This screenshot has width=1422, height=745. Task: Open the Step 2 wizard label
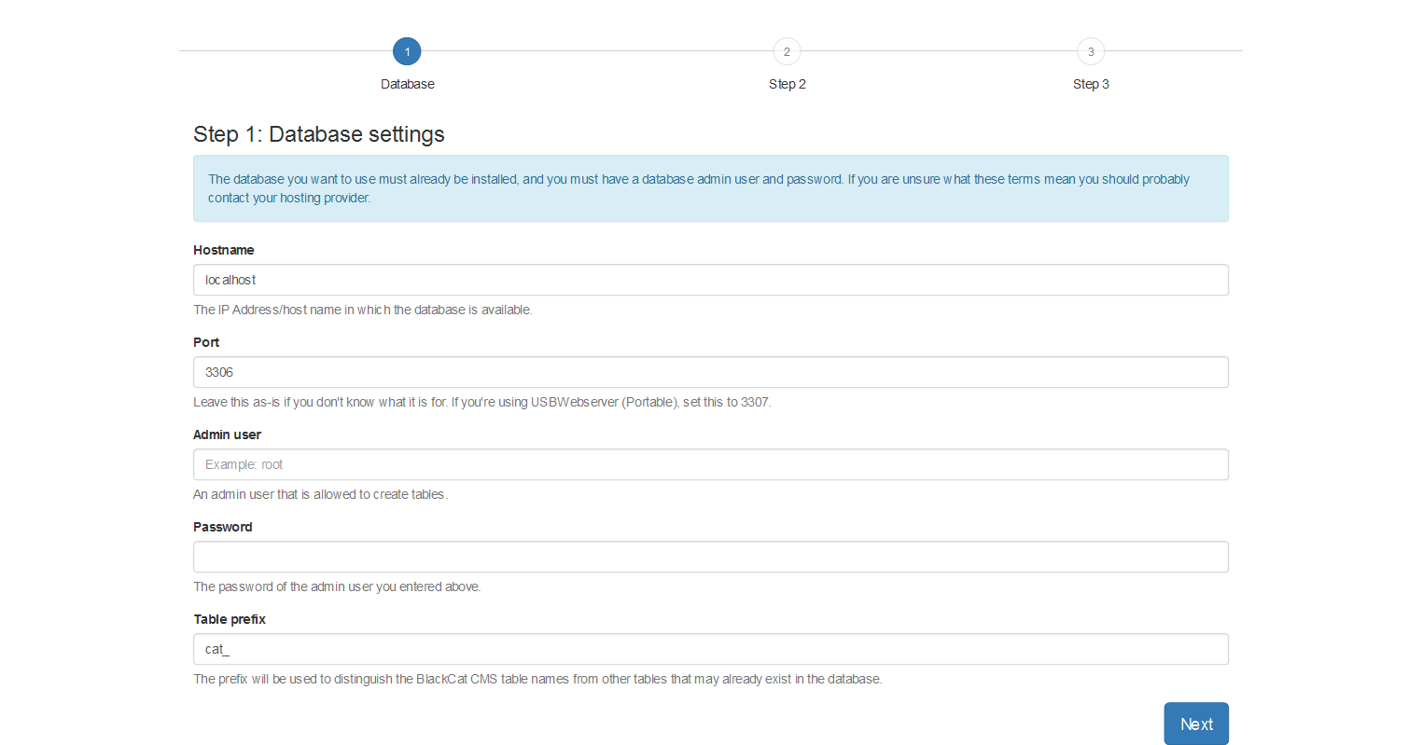[x=788, y=84]
